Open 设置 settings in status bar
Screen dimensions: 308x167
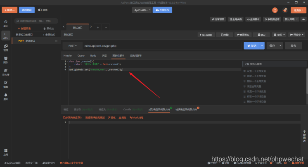226,163
